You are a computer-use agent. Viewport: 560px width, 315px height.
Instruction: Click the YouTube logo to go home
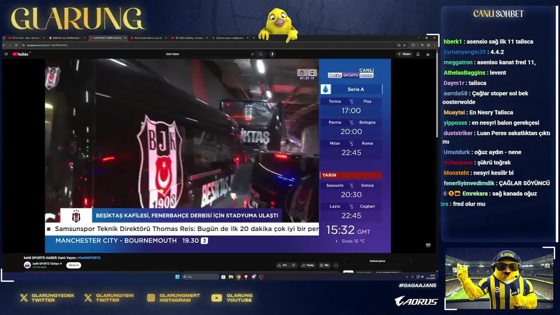pyautogui.click(x=21, y=54)
